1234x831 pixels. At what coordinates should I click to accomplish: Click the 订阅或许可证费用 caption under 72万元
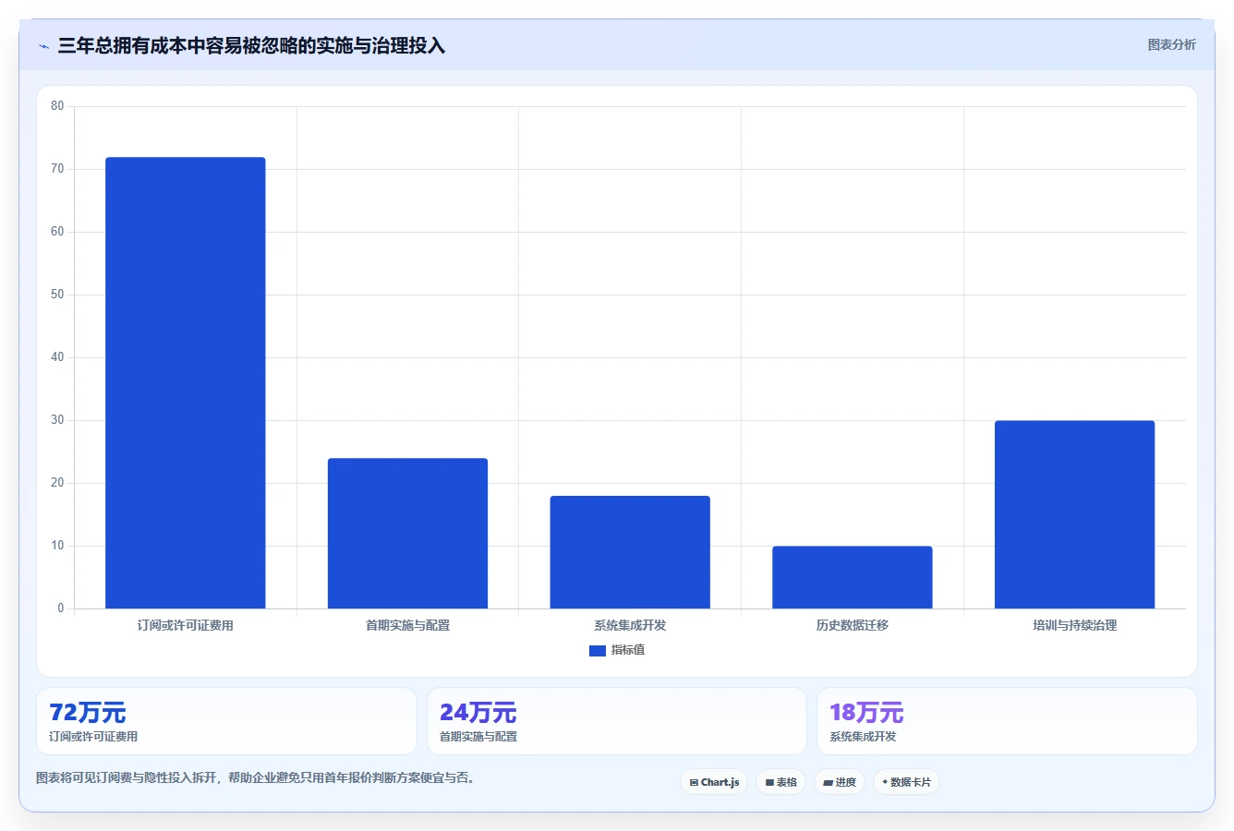click(x=93, y=737)
